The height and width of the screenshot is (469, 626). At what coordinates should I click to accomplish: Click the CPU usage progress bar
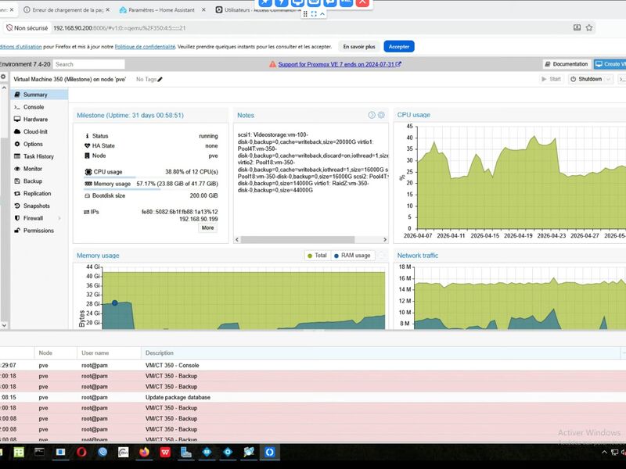click(x=150, y=177)
